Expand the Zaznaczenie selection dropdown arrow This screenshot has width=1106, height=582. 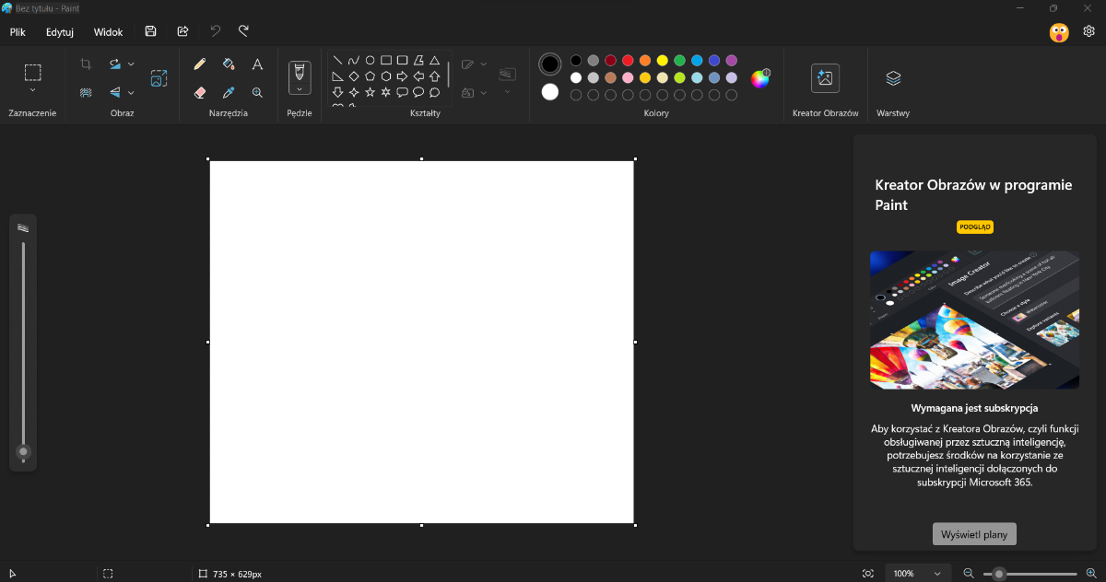pos(33,90)
